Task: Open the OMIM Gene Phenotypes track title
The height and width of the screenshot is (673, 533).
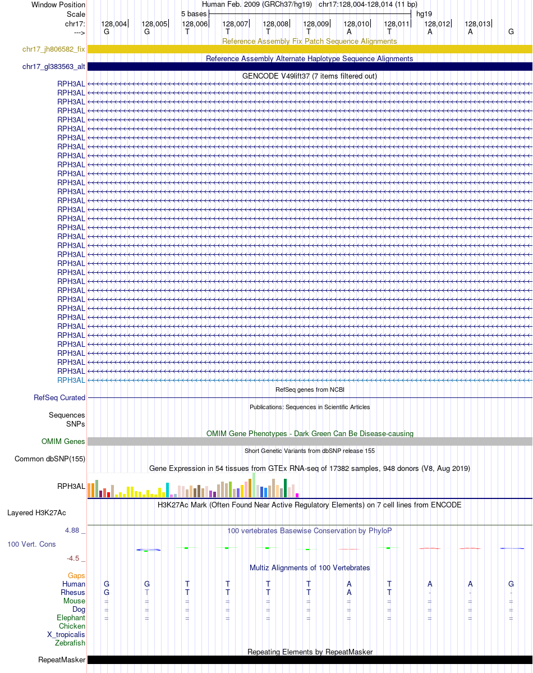Action: coord(309,433)
